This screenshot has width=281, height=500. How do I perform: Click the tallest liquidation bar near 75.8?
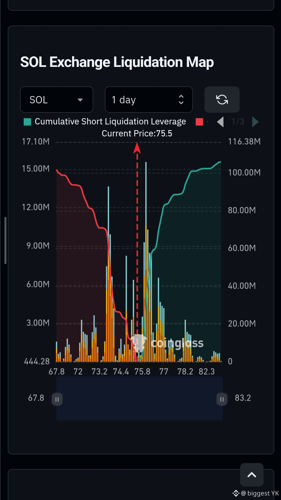(146, 262)
